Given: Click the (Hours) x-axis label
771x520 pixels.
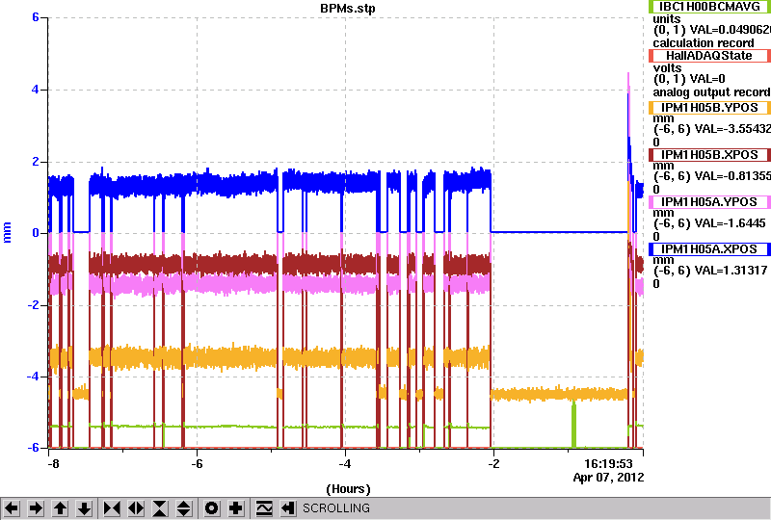Looking at the screenshot, I should [x=348, y=489].
